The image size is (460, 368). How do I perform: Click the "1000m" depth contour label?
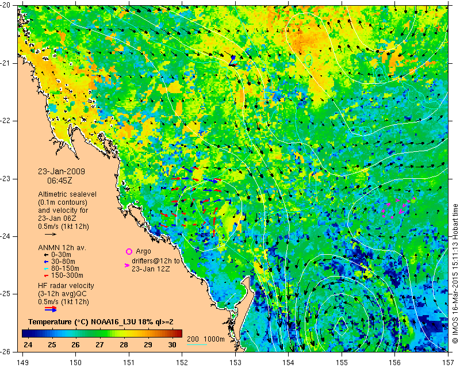click(x=214, y=339)
